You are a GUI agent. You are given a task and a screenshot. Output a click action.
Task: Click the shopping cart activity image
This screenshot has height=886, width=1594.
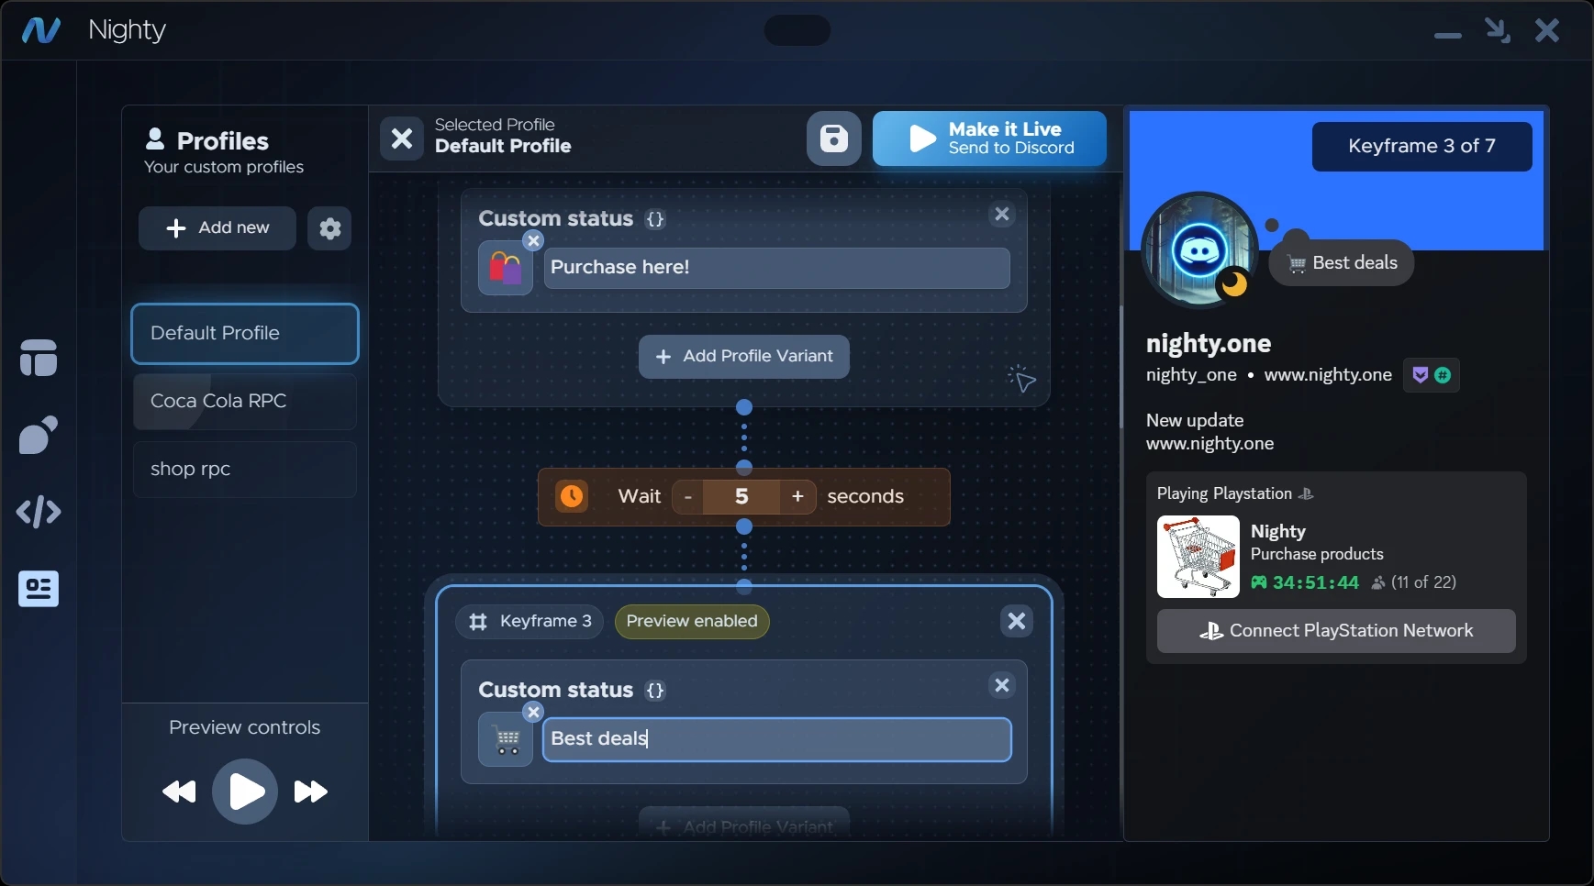click(1198, 557)
